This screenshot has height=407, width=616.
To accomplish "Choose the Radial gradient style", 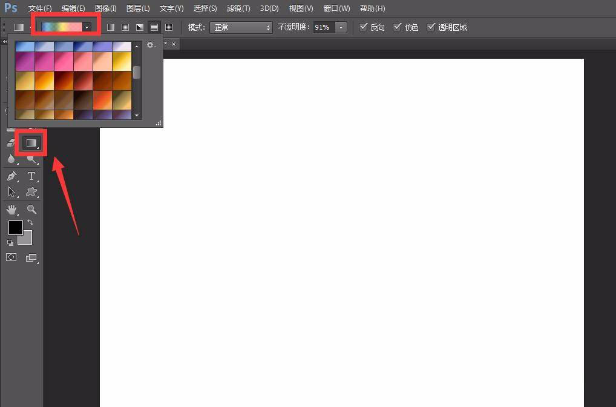I will 125,27.
